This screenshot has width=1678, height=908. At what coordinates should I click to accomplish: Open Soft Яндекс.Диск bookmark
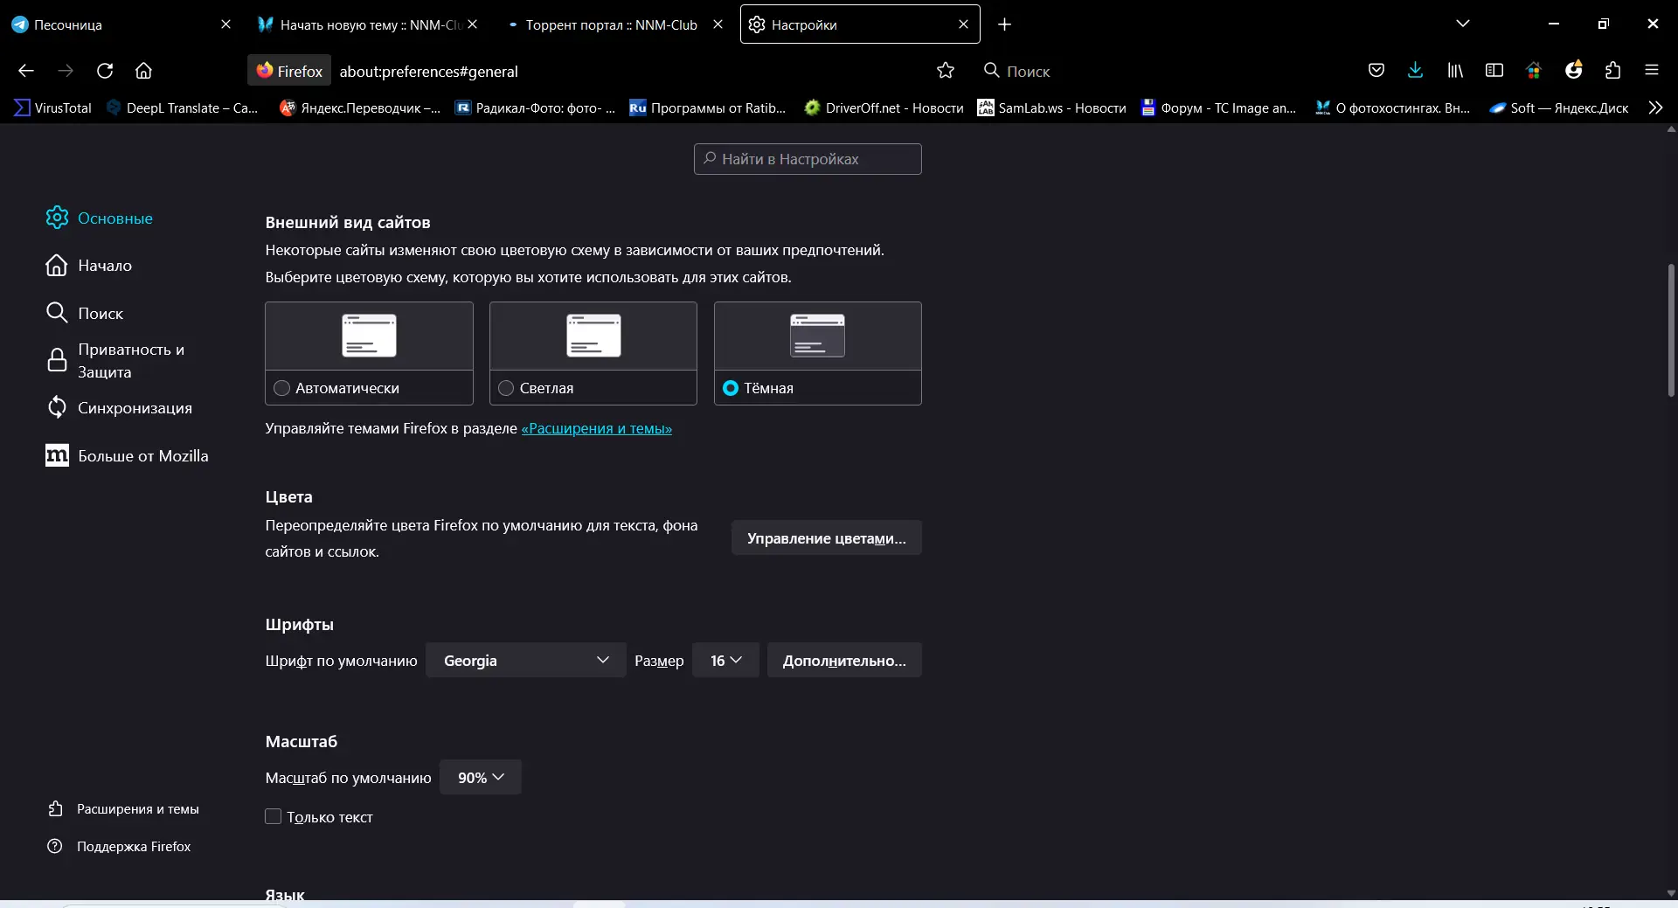(1559, 107)
